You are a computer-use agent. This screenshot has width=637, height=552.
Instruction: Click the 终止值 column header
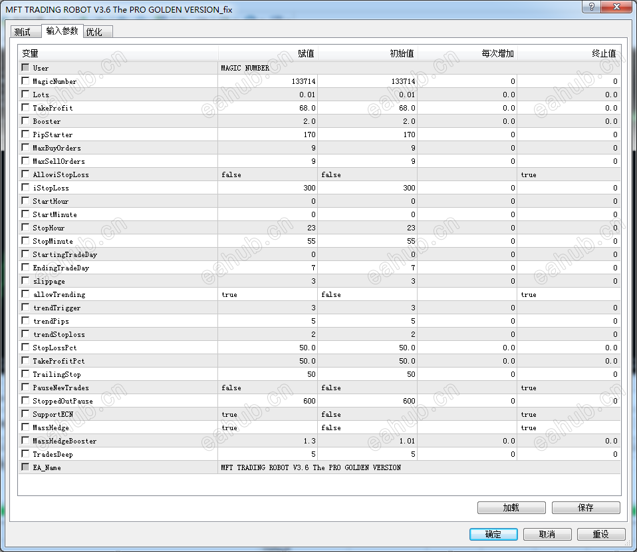pos(569,53)
